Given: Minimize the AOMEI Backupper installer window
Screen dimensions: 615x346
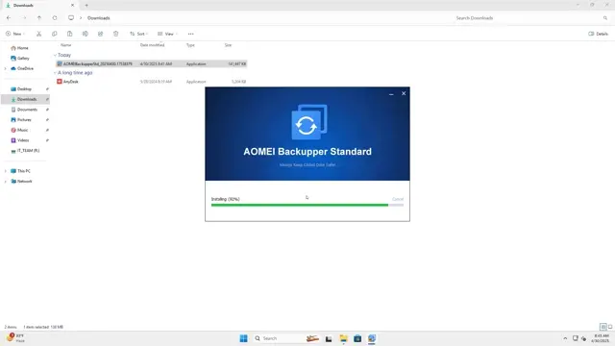Looking at the screenshot, I should coord(391,94).
